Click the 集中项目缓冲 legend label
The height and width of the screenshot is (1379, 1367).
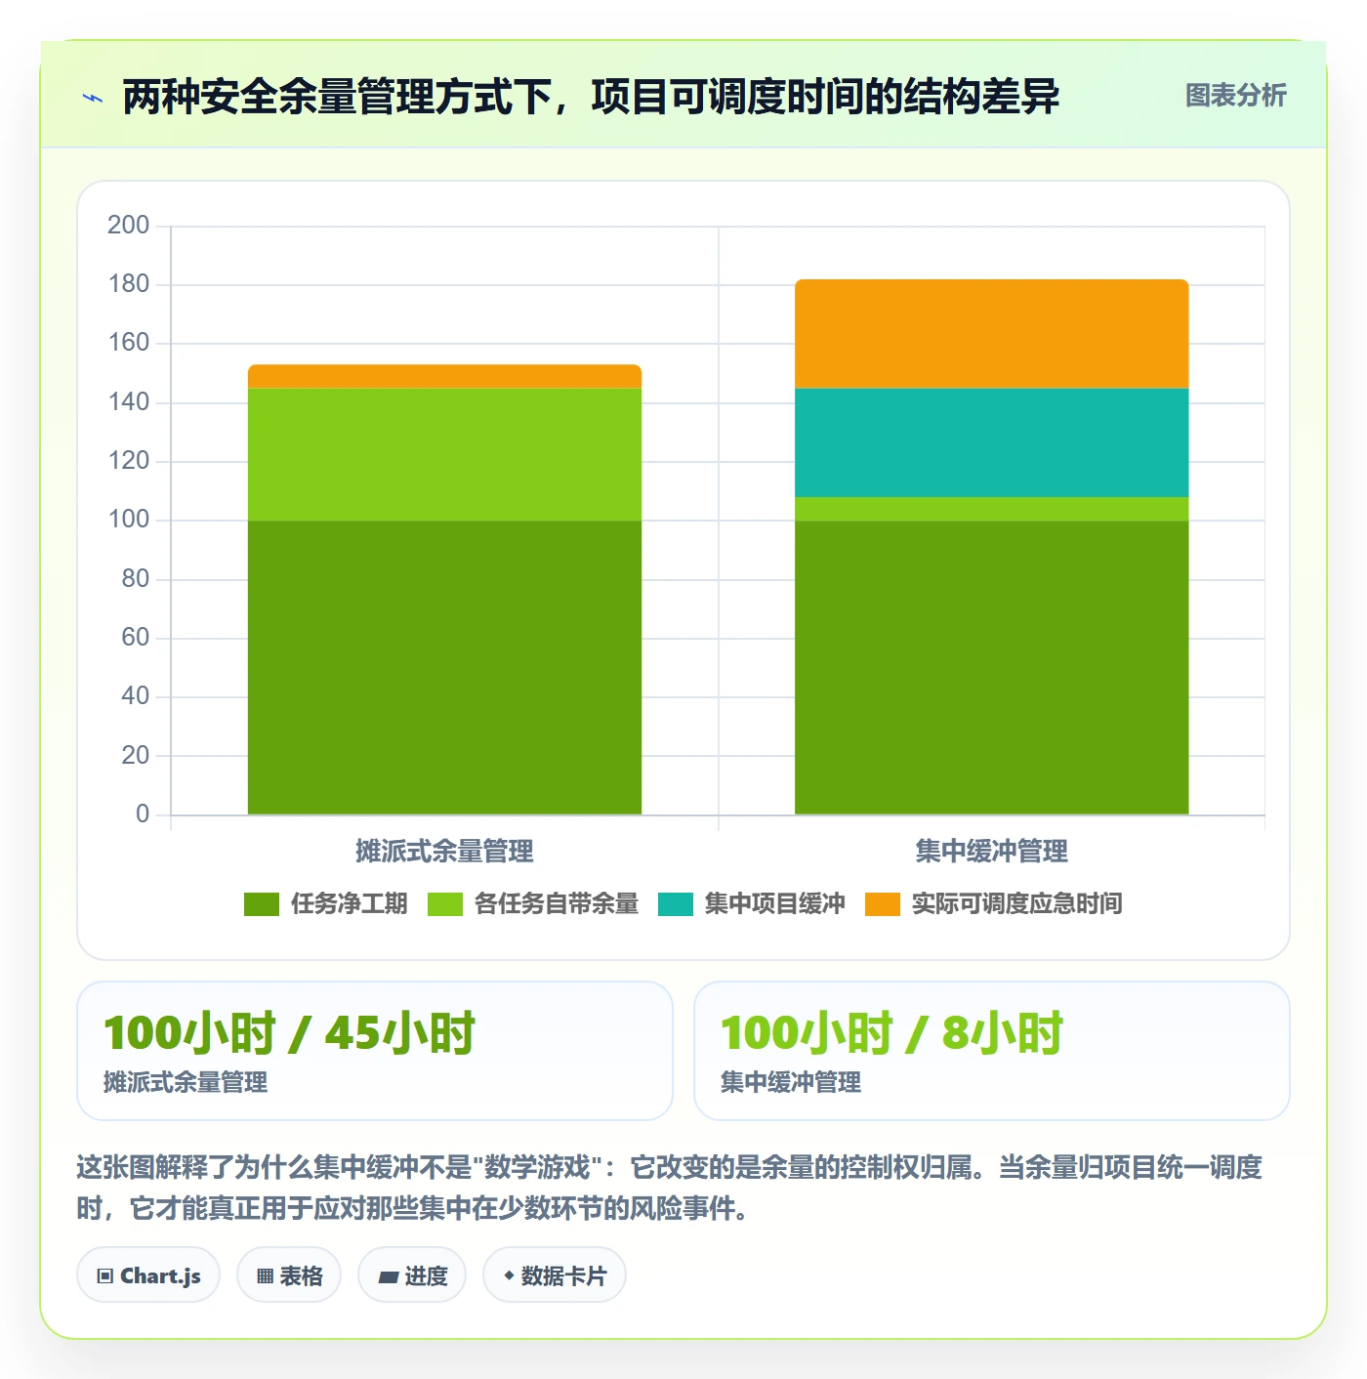click(x=775, y=904)
